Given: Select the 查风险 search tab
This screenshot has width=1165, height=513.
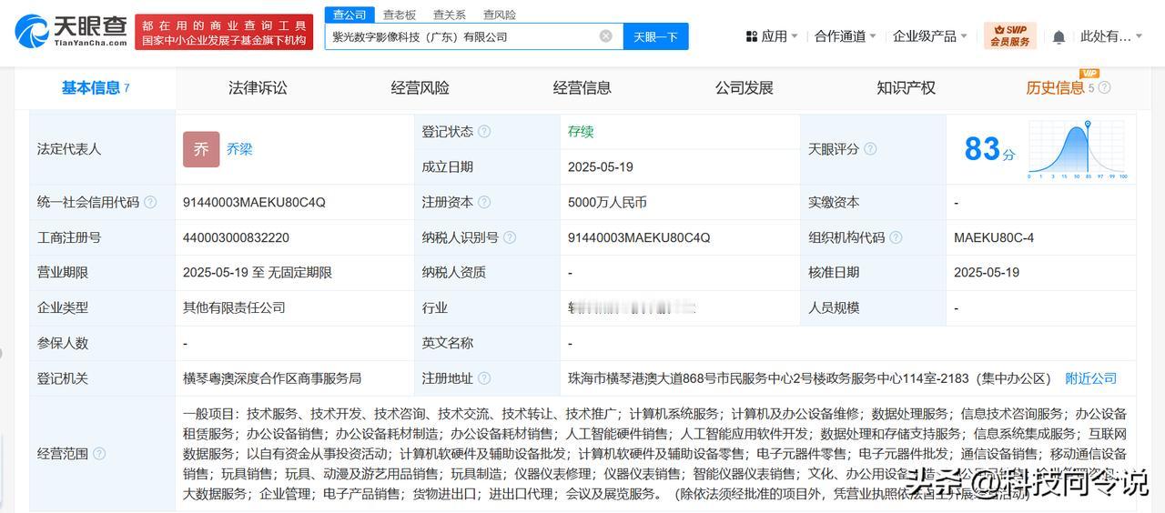Looking at the screenshot, I should [x=500, y=15].
